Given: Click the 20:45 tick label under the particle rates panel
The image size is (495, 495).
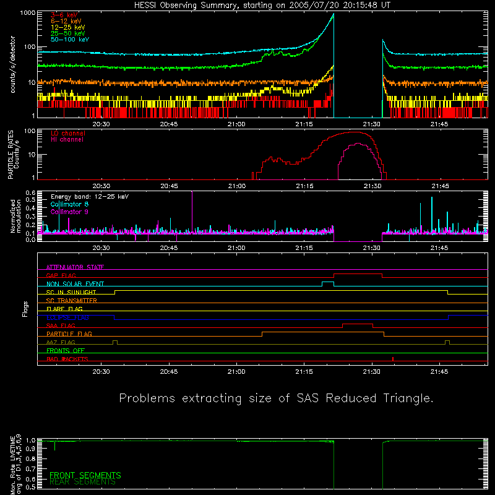Looking at the screenshot, I should pos(169,186).
